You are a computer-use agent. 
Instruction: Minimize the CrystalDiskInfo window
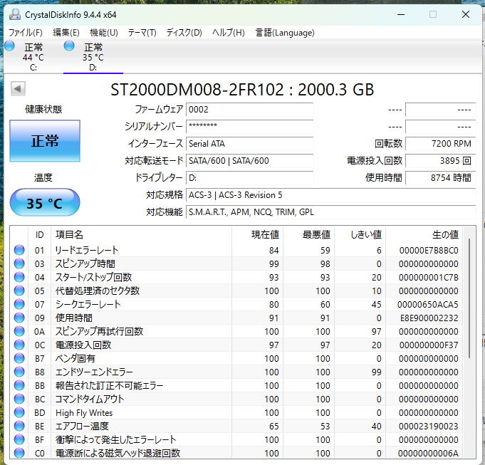(x=401, y=14)
